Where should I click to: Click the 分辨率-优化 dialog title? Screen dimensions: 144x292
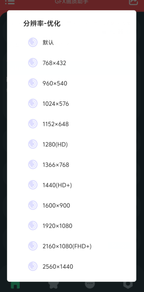[42, 24]
